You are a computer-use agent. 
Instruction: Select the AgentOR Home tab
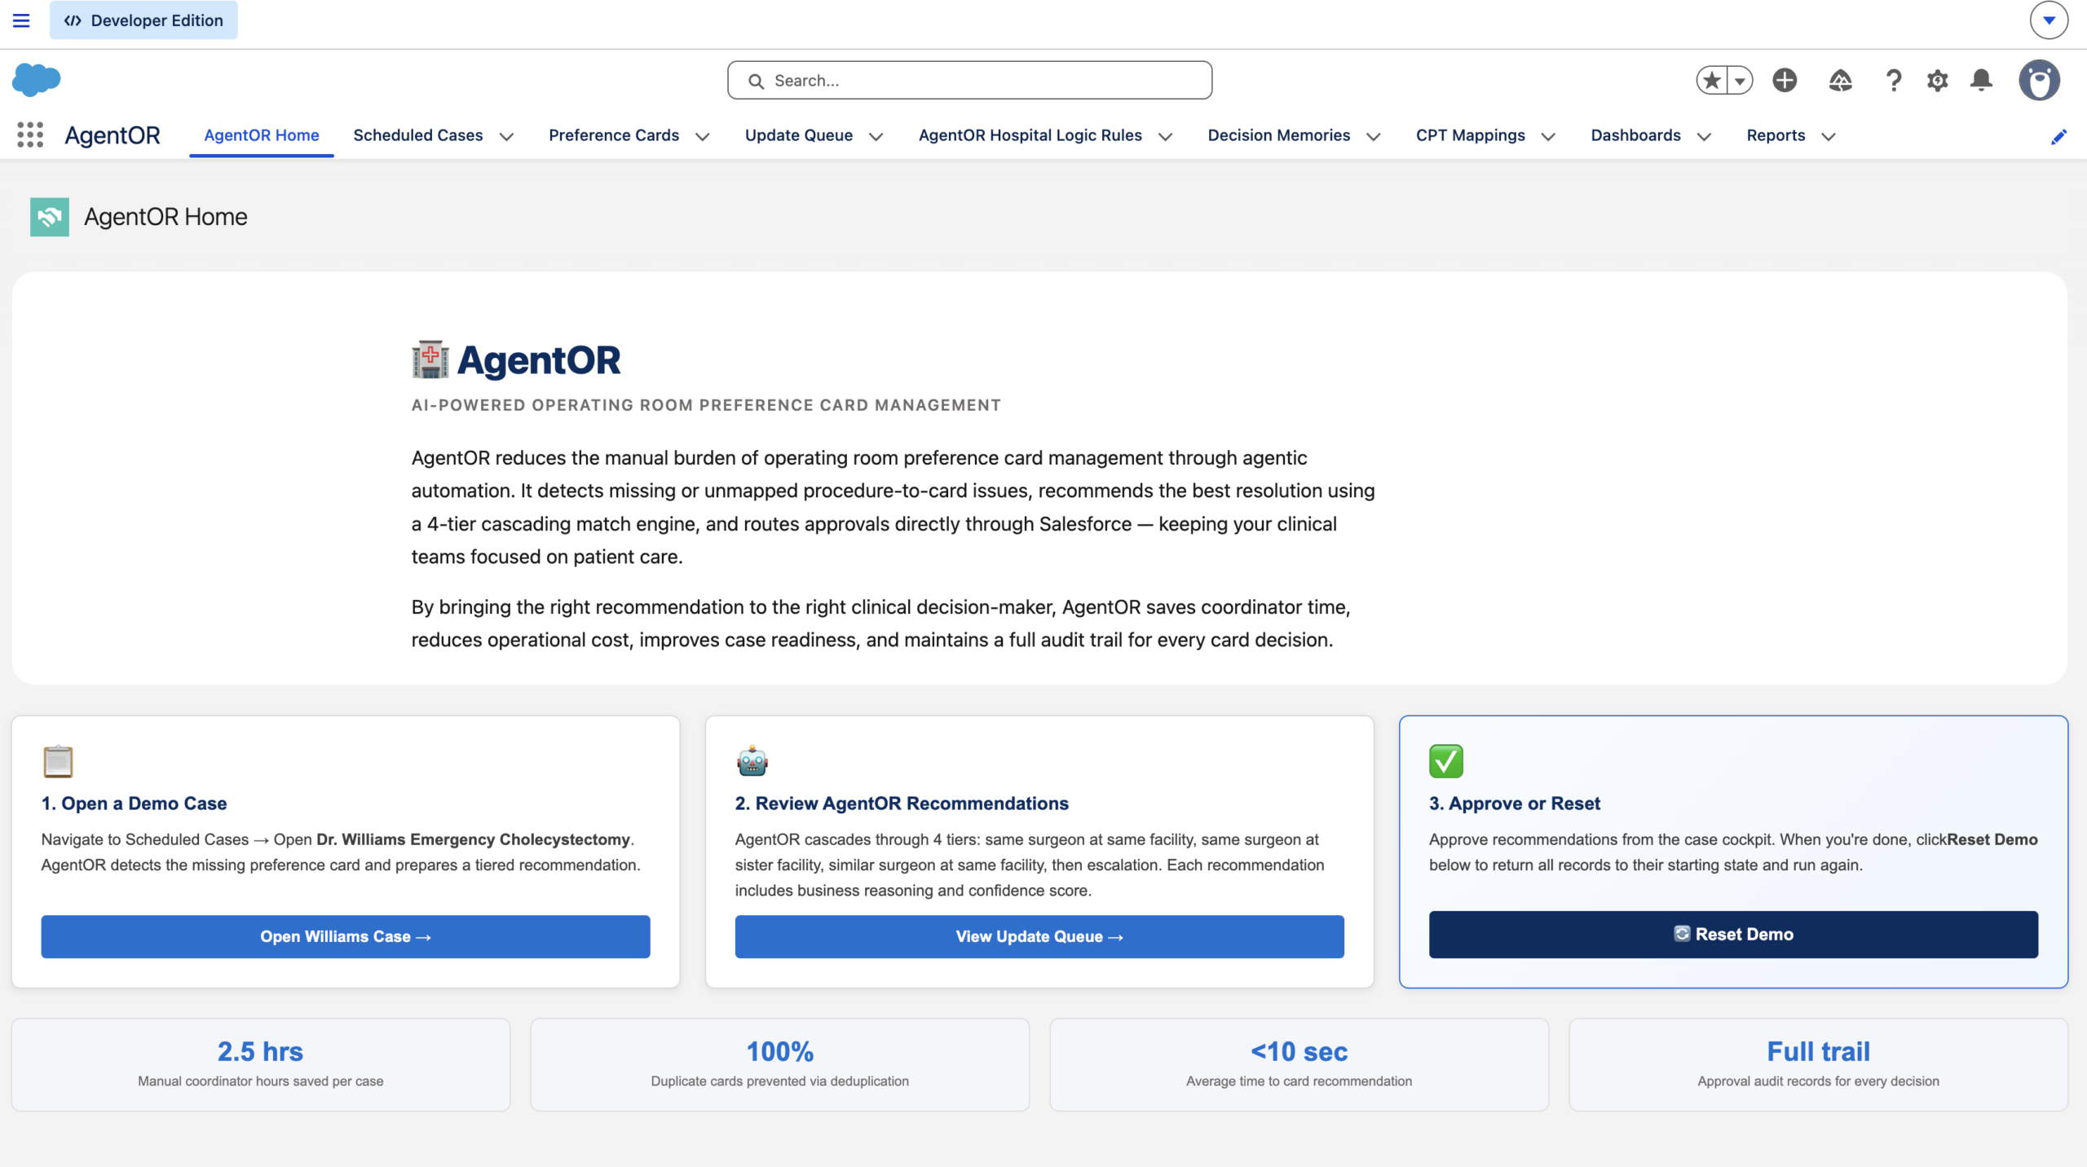(x=262, y=135)
